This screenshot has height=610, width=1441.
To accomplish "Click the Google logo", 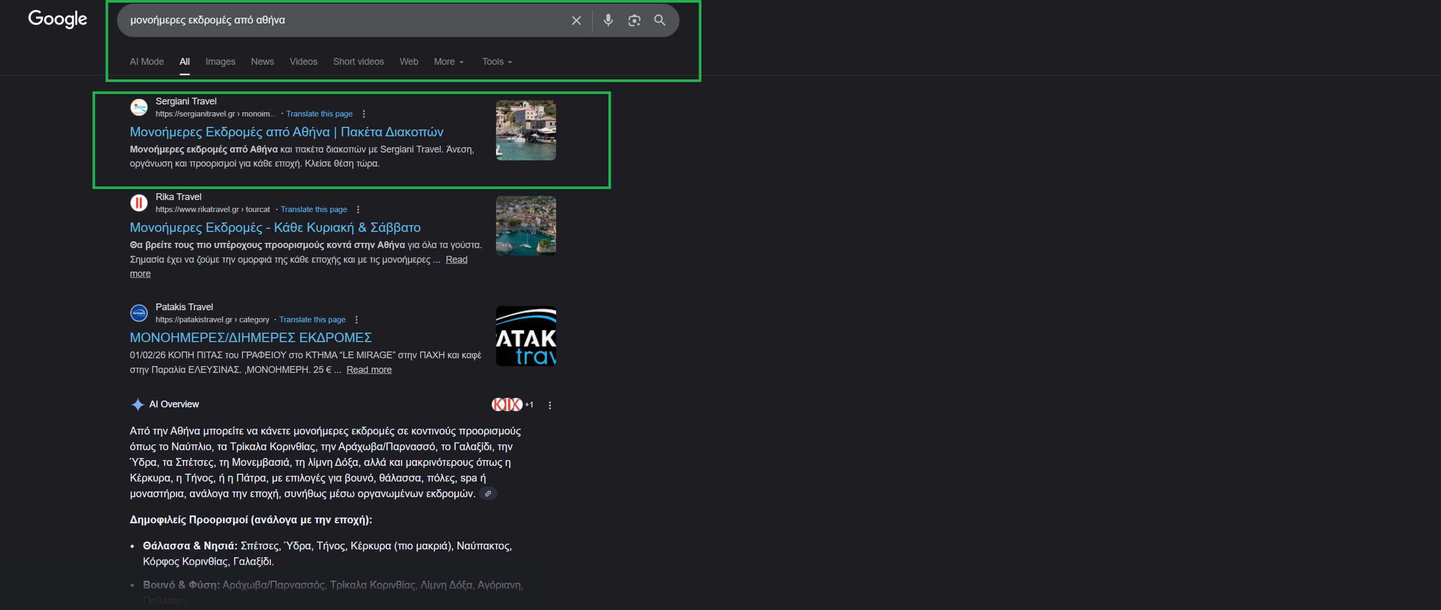I will 57,19.
